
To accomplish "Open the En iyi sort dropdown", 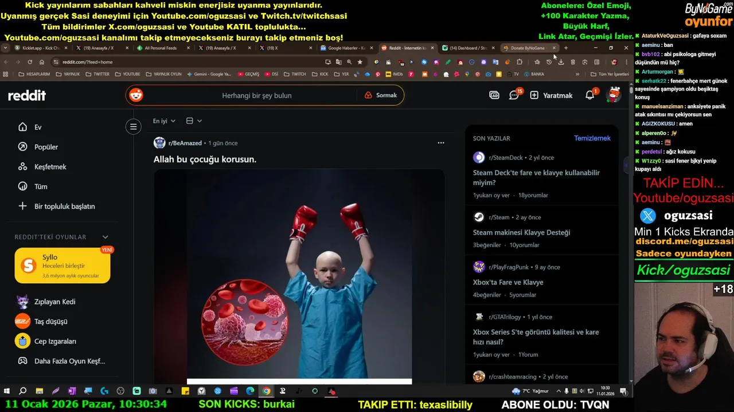I will point(164,121).
